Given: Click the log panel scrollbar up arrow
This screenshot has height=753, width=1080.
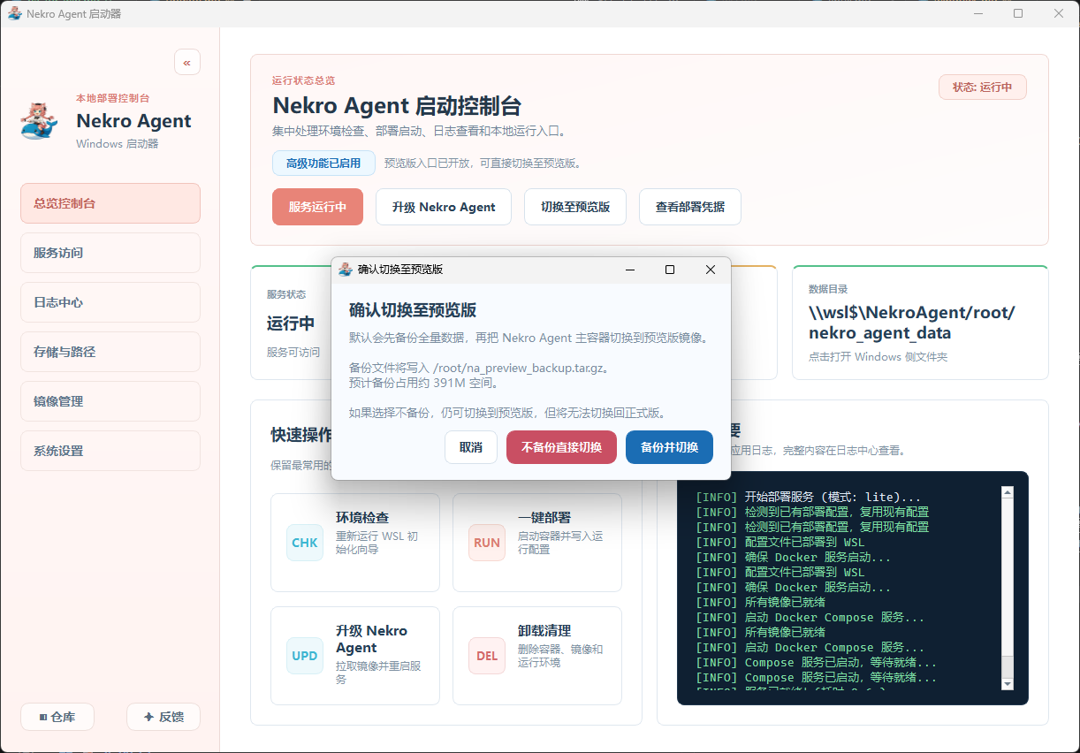Looking at the screenshot, I should [1007, 492].
